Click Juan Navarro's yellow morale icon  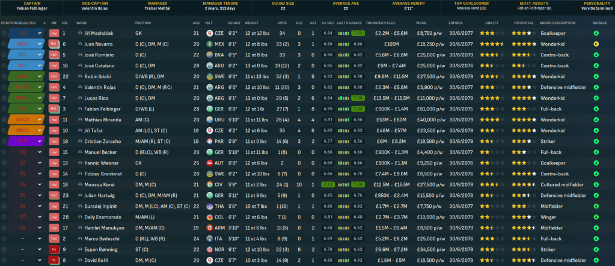595,44
